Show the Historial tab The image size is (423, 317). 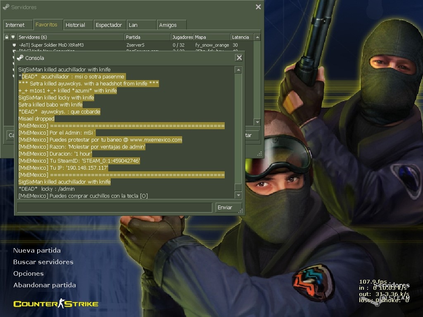point(78,25)
